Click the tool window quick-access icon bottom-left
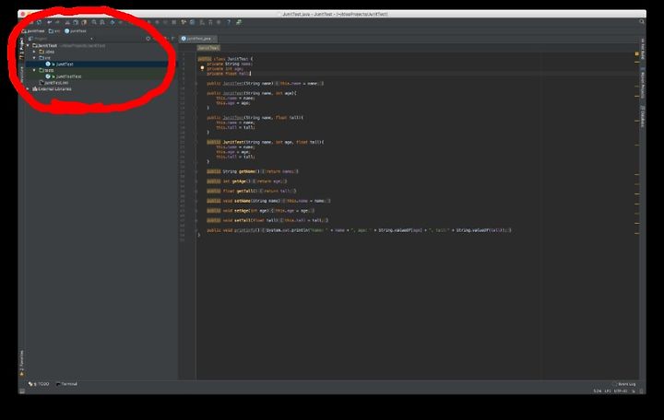This screenshot has height=420, width=664. coord(22,391)
